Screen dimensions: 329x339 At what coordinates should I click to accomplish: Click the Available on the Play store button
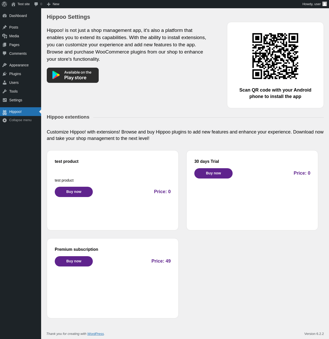pyautogui.click(x=73, y=75)
